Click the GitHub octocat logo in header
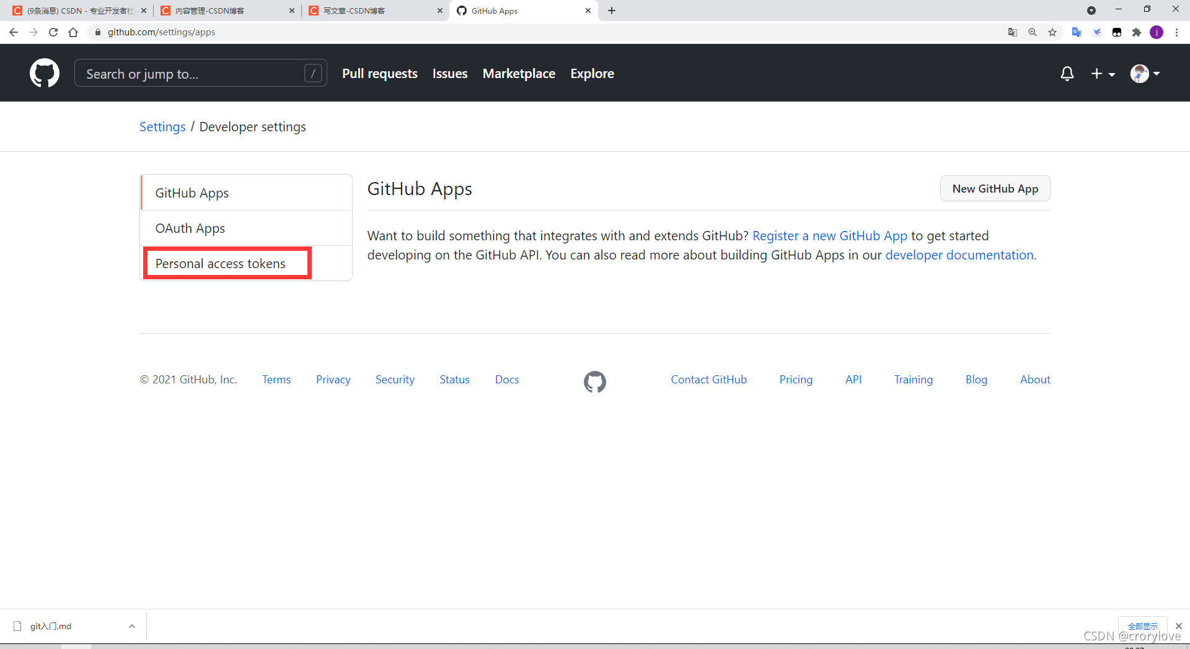The width and height of the screenshot is (1190, 649). [x=45, y=73]
